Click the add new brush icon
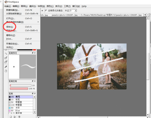 [x=11, y=117]
